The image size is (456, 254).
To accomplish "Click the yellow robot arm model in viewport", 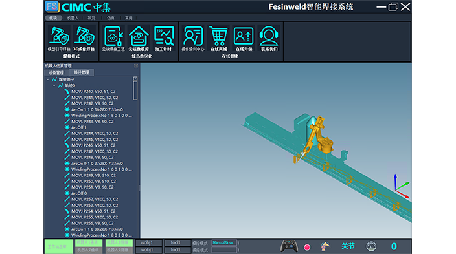I will (319, 136).
